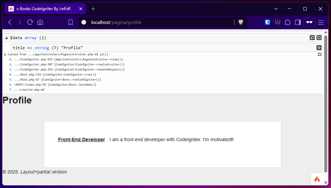The height and width of the screenshot is (188, 331).
Task: Open the browser Extensions puzzle icon
Action: pos(287,22)
